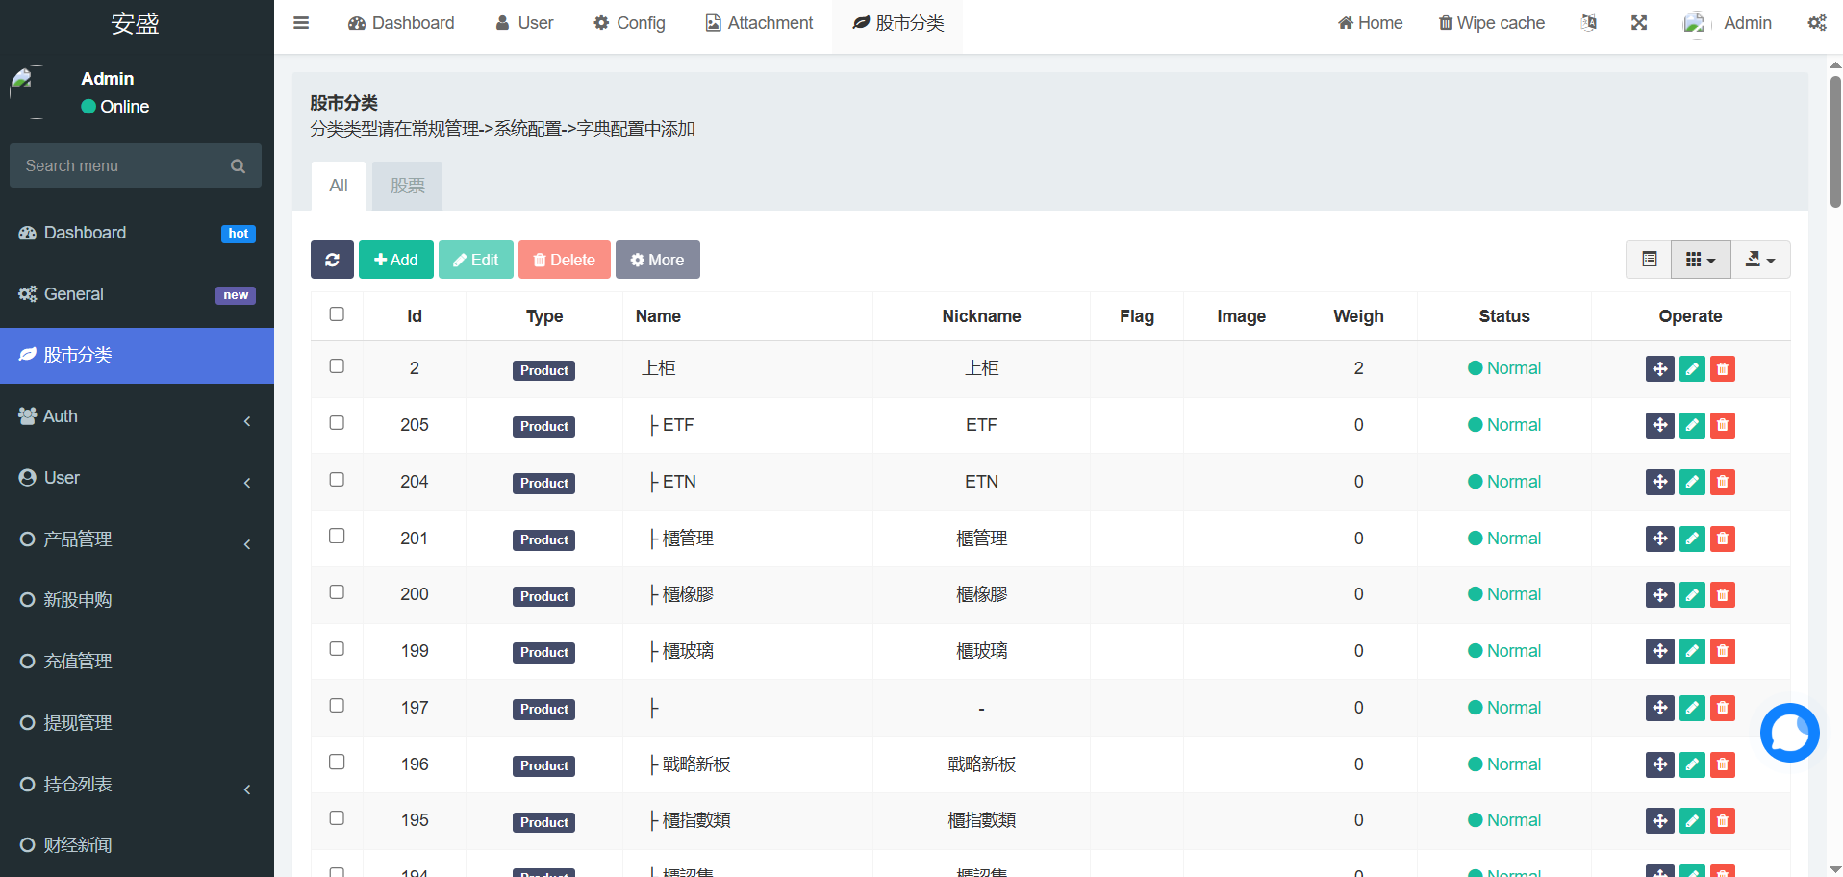Click the red delete icon for ETF row
This screenshot has height=877, width=1843.
tap(1723, 425)
